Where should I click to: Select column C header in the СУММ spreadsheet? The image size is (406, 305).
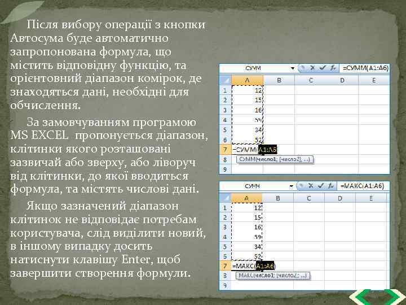(x=311, y=80)
